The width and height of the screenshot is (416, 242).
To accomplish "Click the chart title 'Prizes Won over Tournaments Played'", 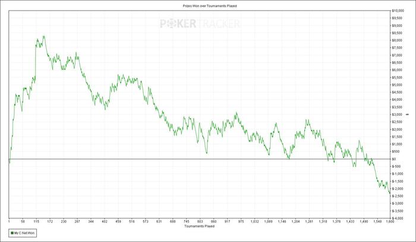I will point(210,5).
